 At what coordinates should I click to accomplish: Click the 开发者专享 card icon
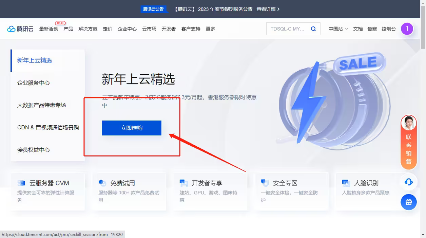[184, 183]
